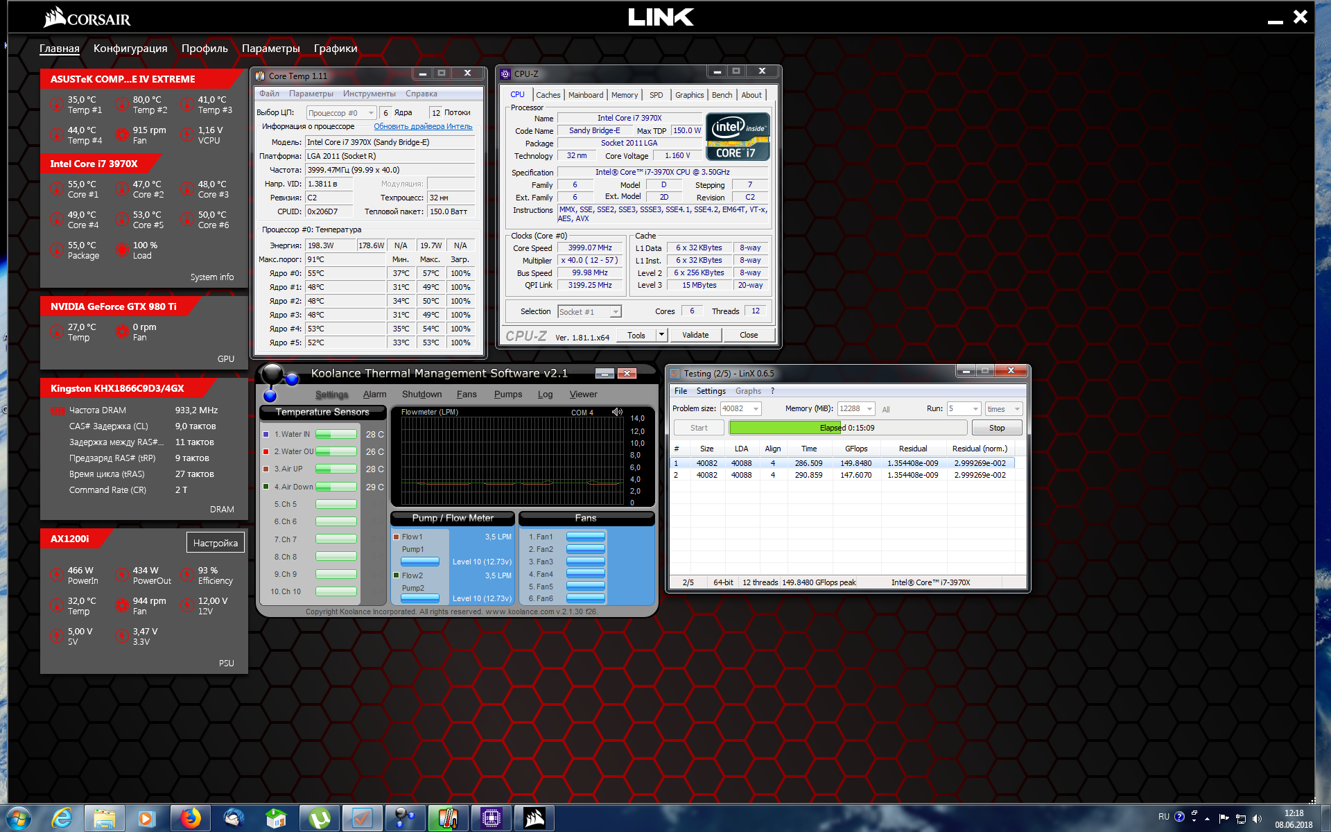This screenshot has width=1331, height=832.
Task: Open Firefox from the taskbar
Action: coord(190,819)
